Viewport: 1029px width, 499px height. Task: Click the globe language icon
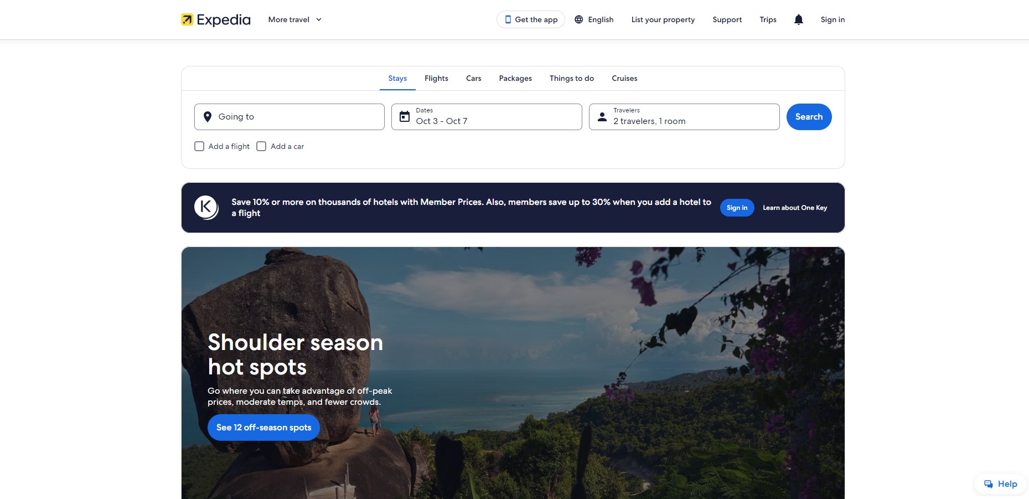579,19
